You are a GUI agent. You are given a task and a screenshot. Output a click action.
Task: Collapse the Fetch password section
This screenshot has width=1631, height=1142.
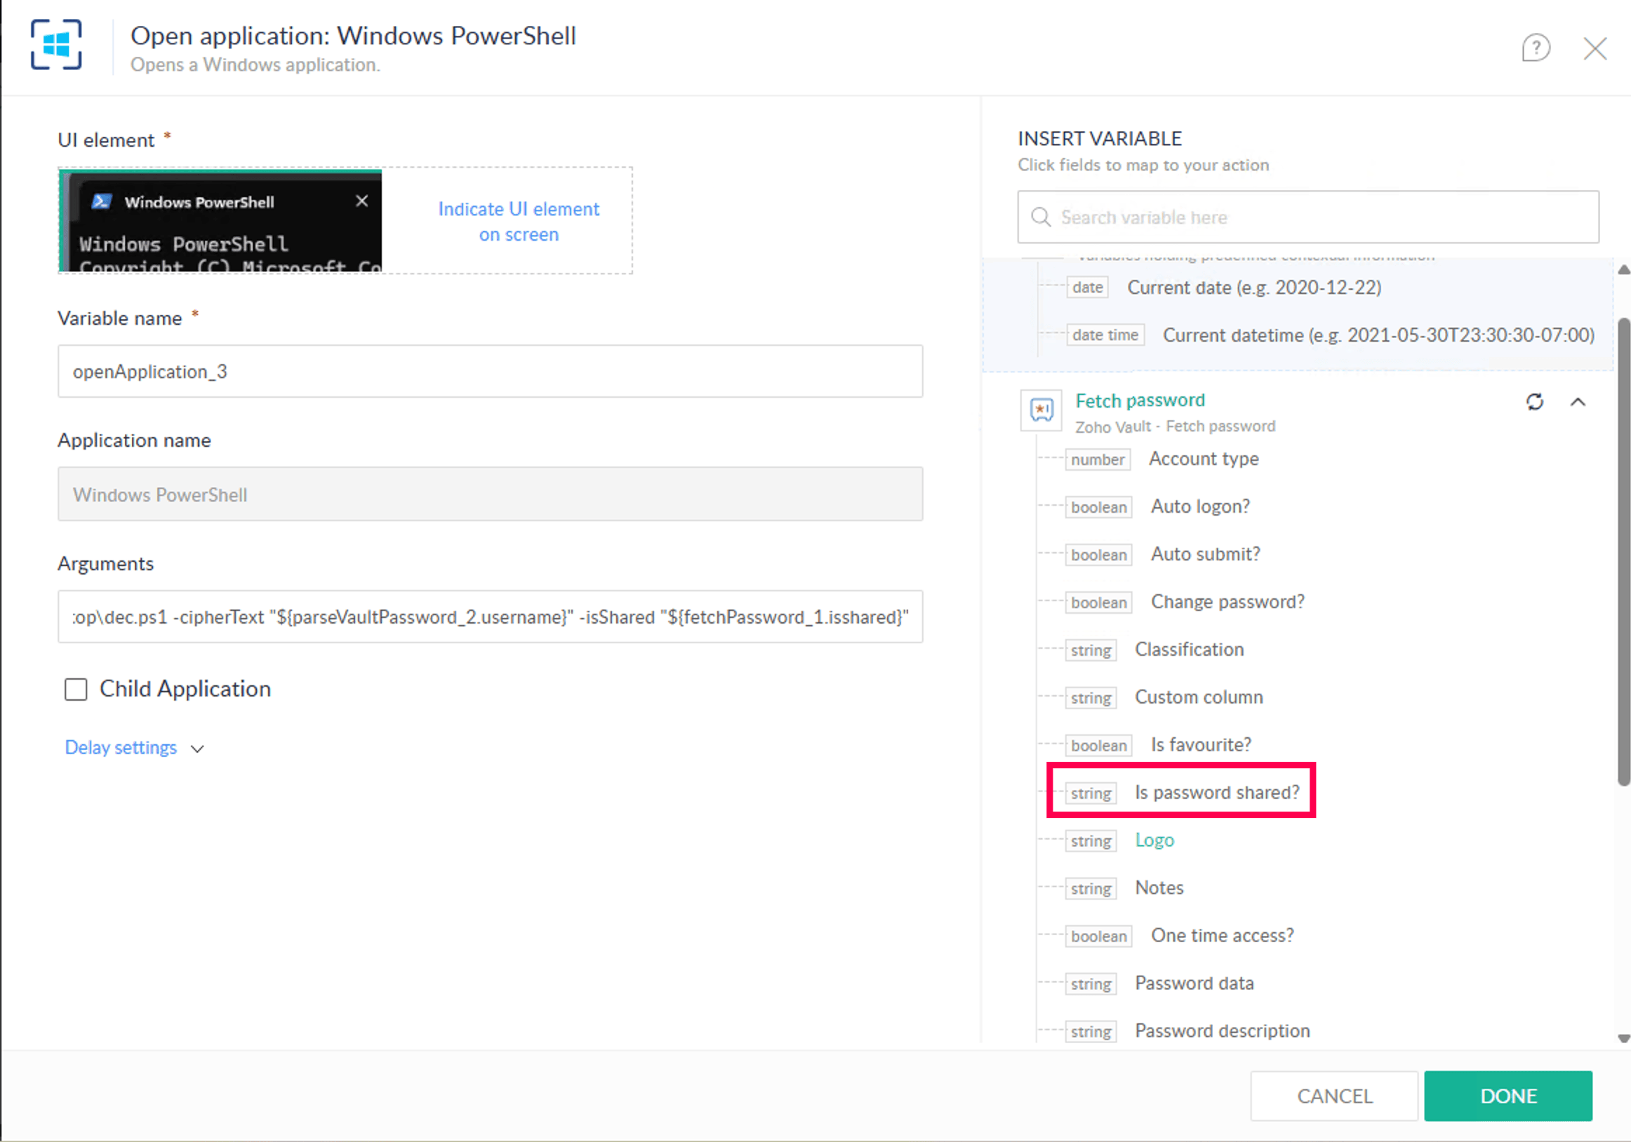[1578, 402]
